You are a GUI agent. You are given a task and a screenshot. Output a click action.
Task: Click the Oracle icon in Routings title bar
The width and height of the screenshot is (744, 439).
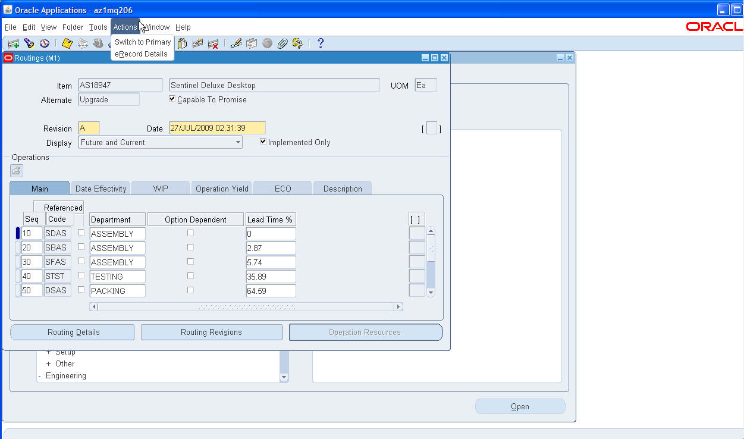click(8, 58)
